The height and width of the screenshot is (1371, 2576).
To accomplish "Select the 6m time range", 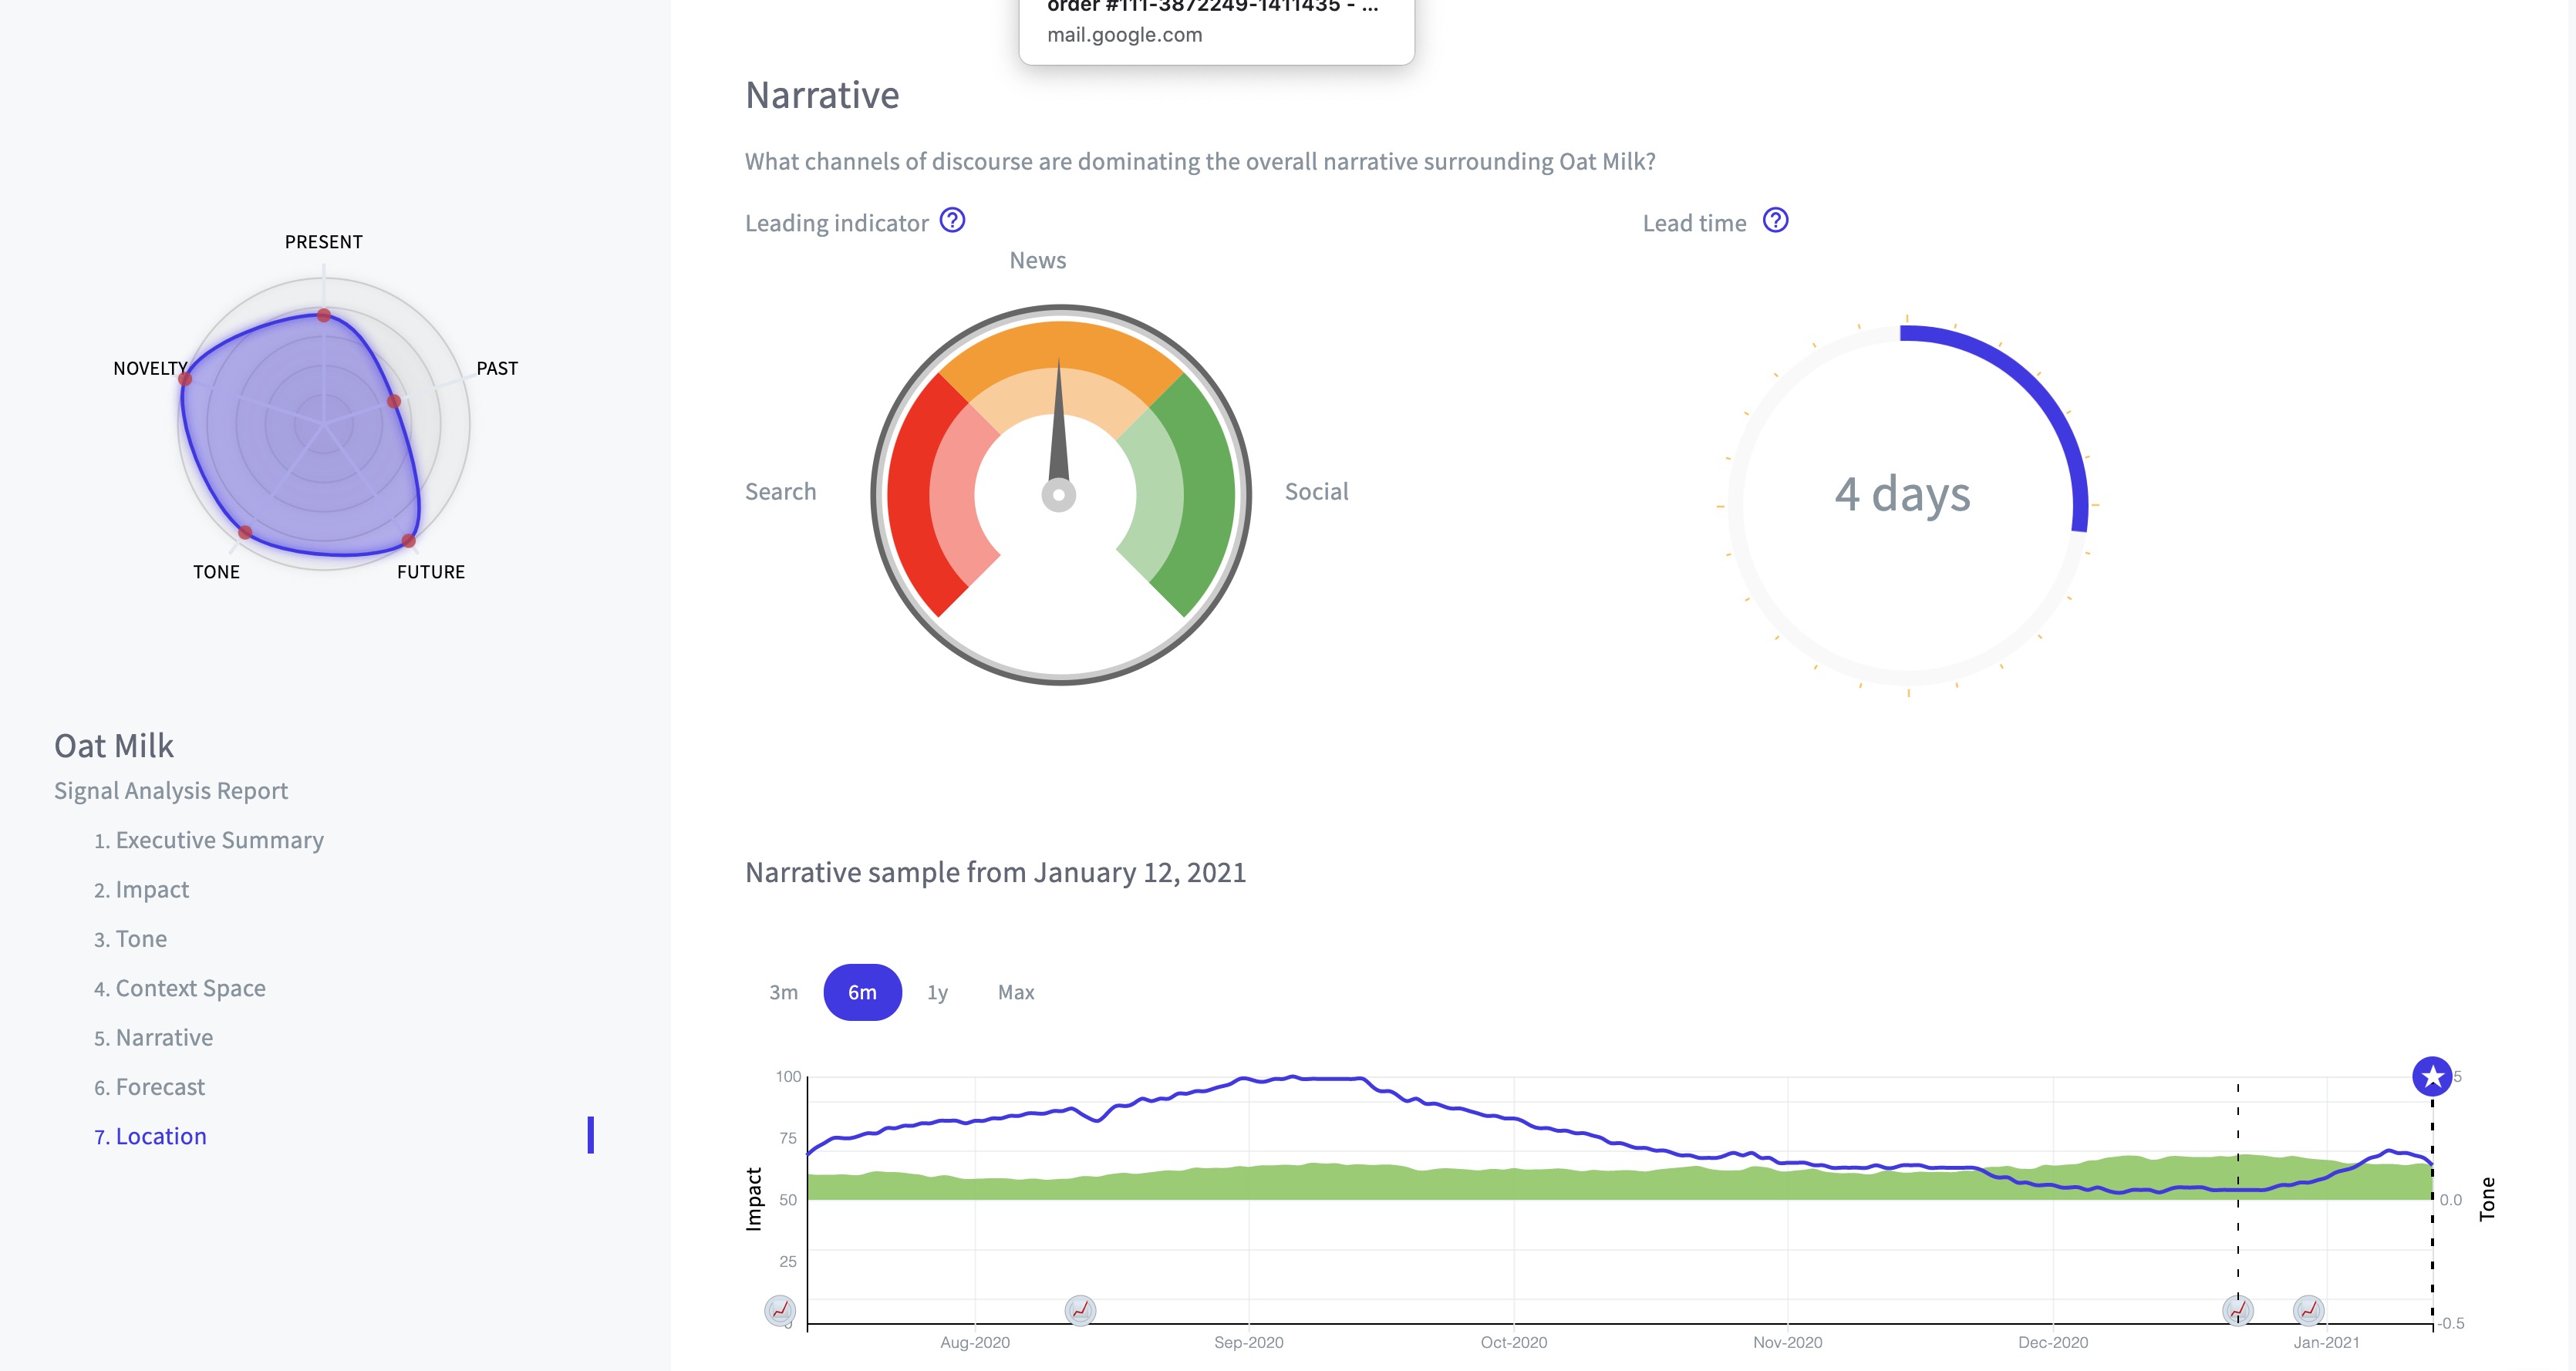I will [x=862, y=992].
